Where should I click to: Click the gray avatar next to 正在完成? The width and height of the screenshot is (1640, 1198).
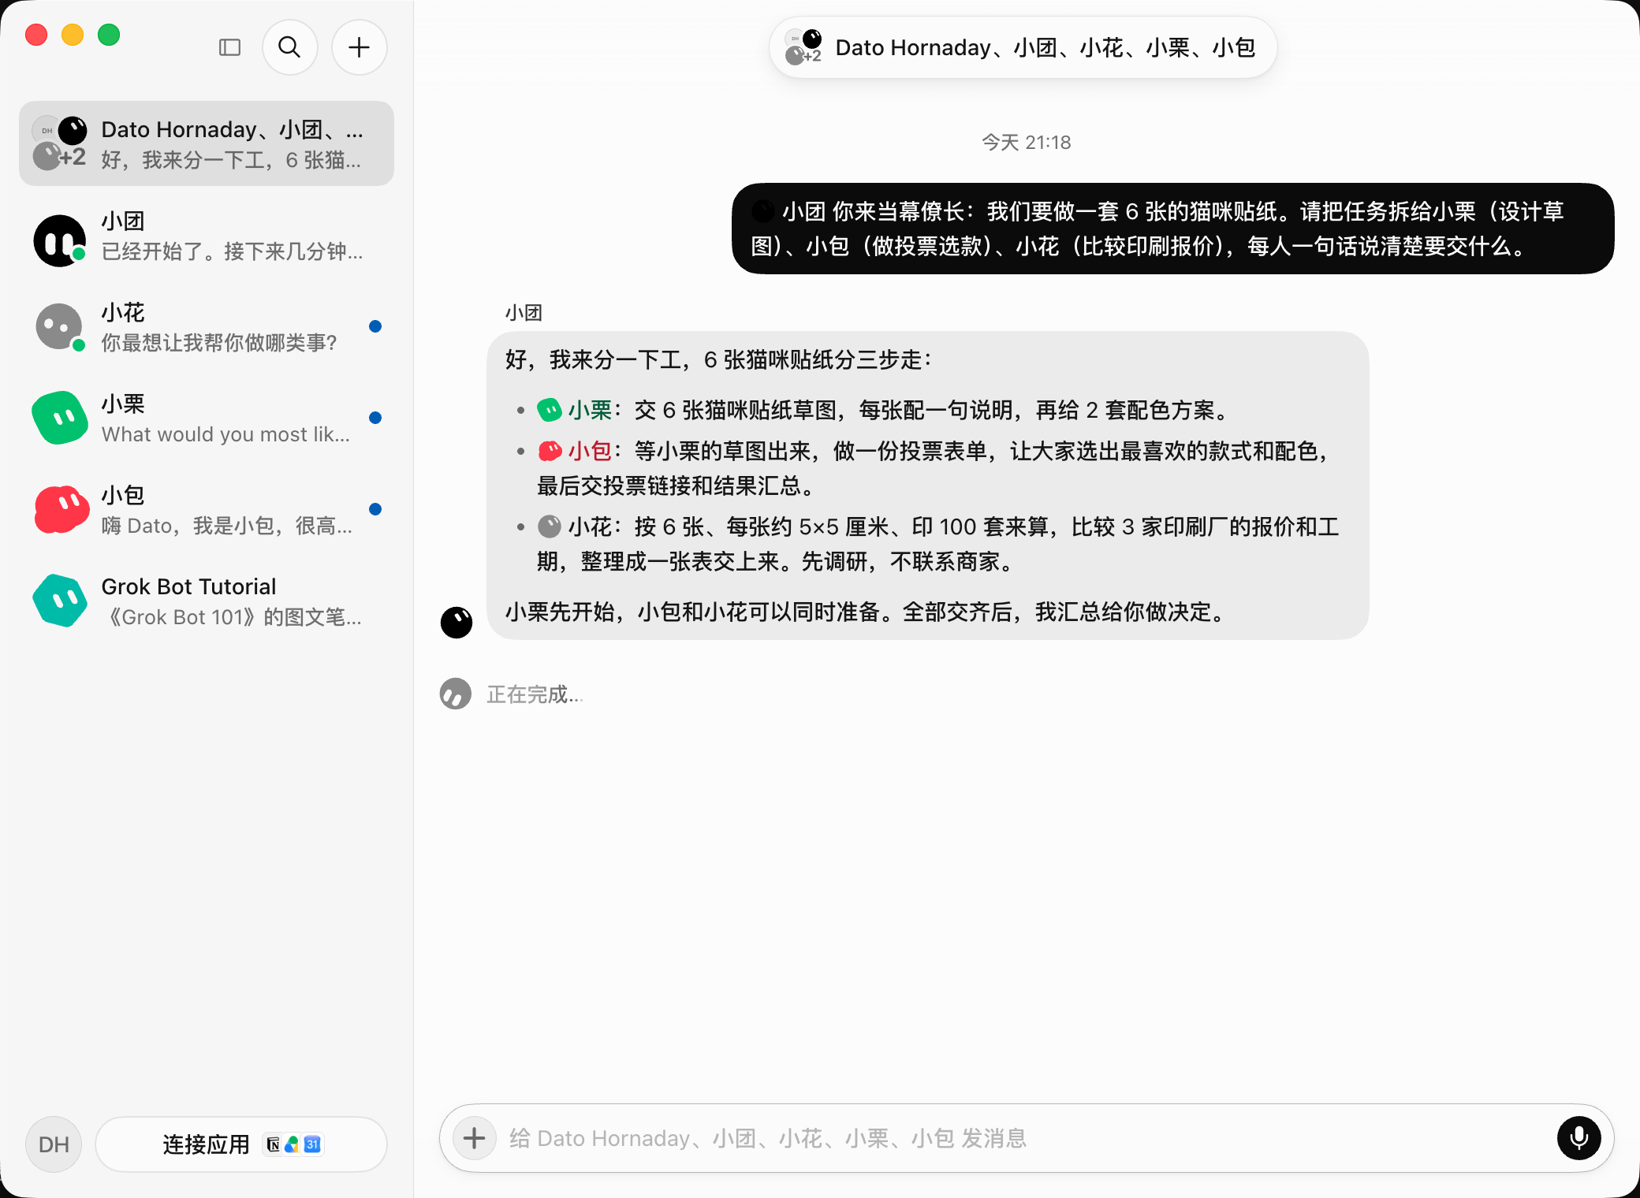pos(455,694)
